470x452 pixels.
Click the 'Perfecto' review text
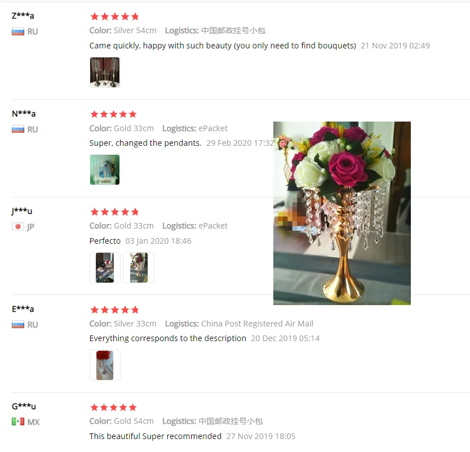coord(105,241)
